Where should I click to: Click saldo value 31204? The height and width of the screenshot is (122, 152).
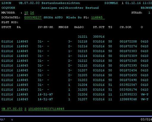click(82, 85)
